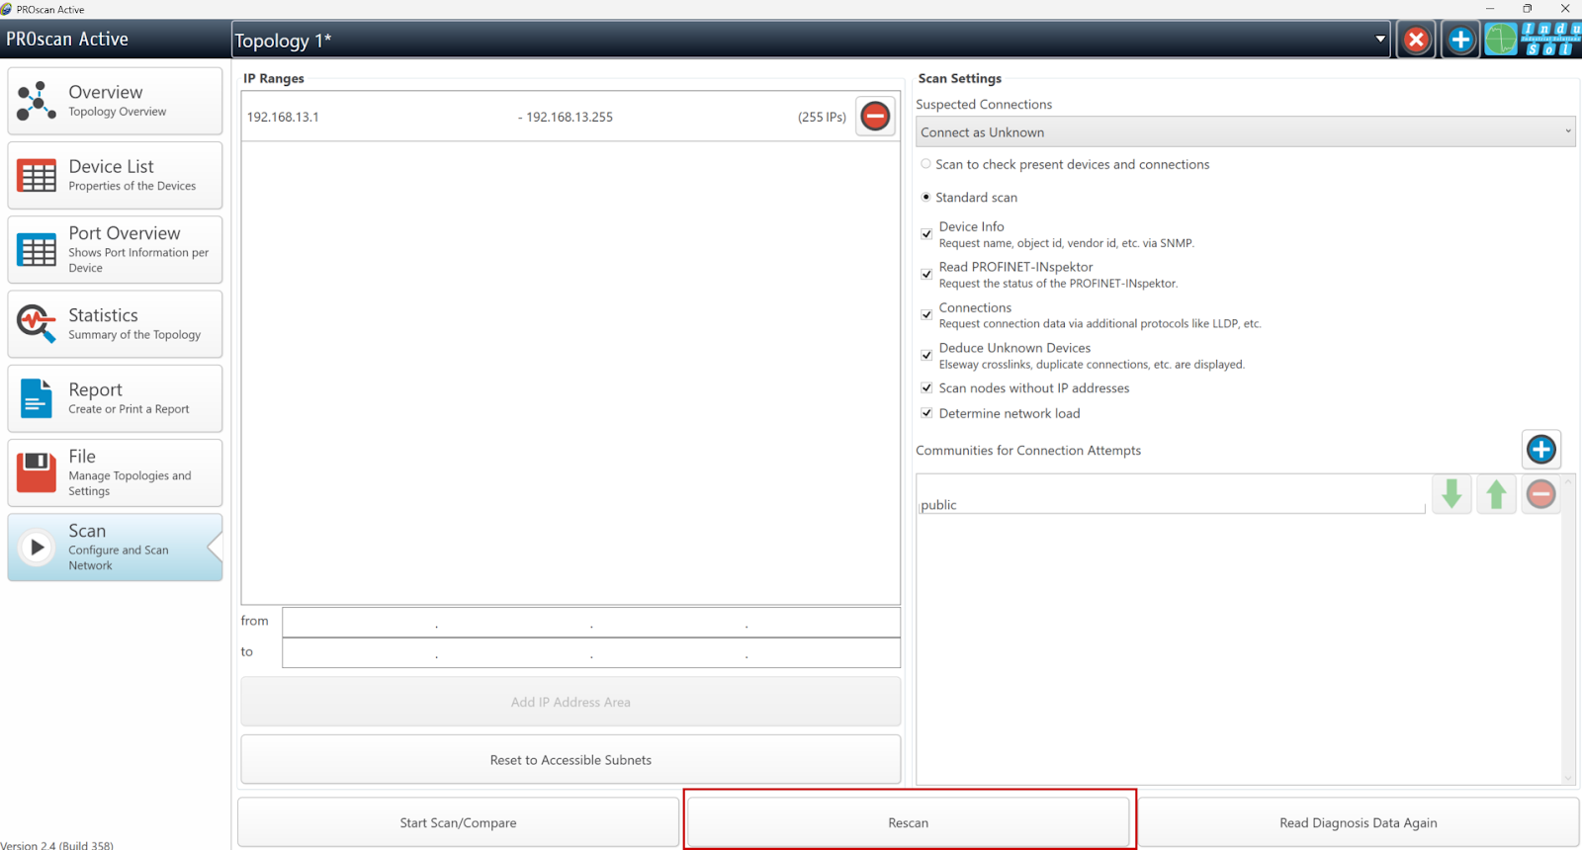Click the to IP address field

[x=590, y=652]
